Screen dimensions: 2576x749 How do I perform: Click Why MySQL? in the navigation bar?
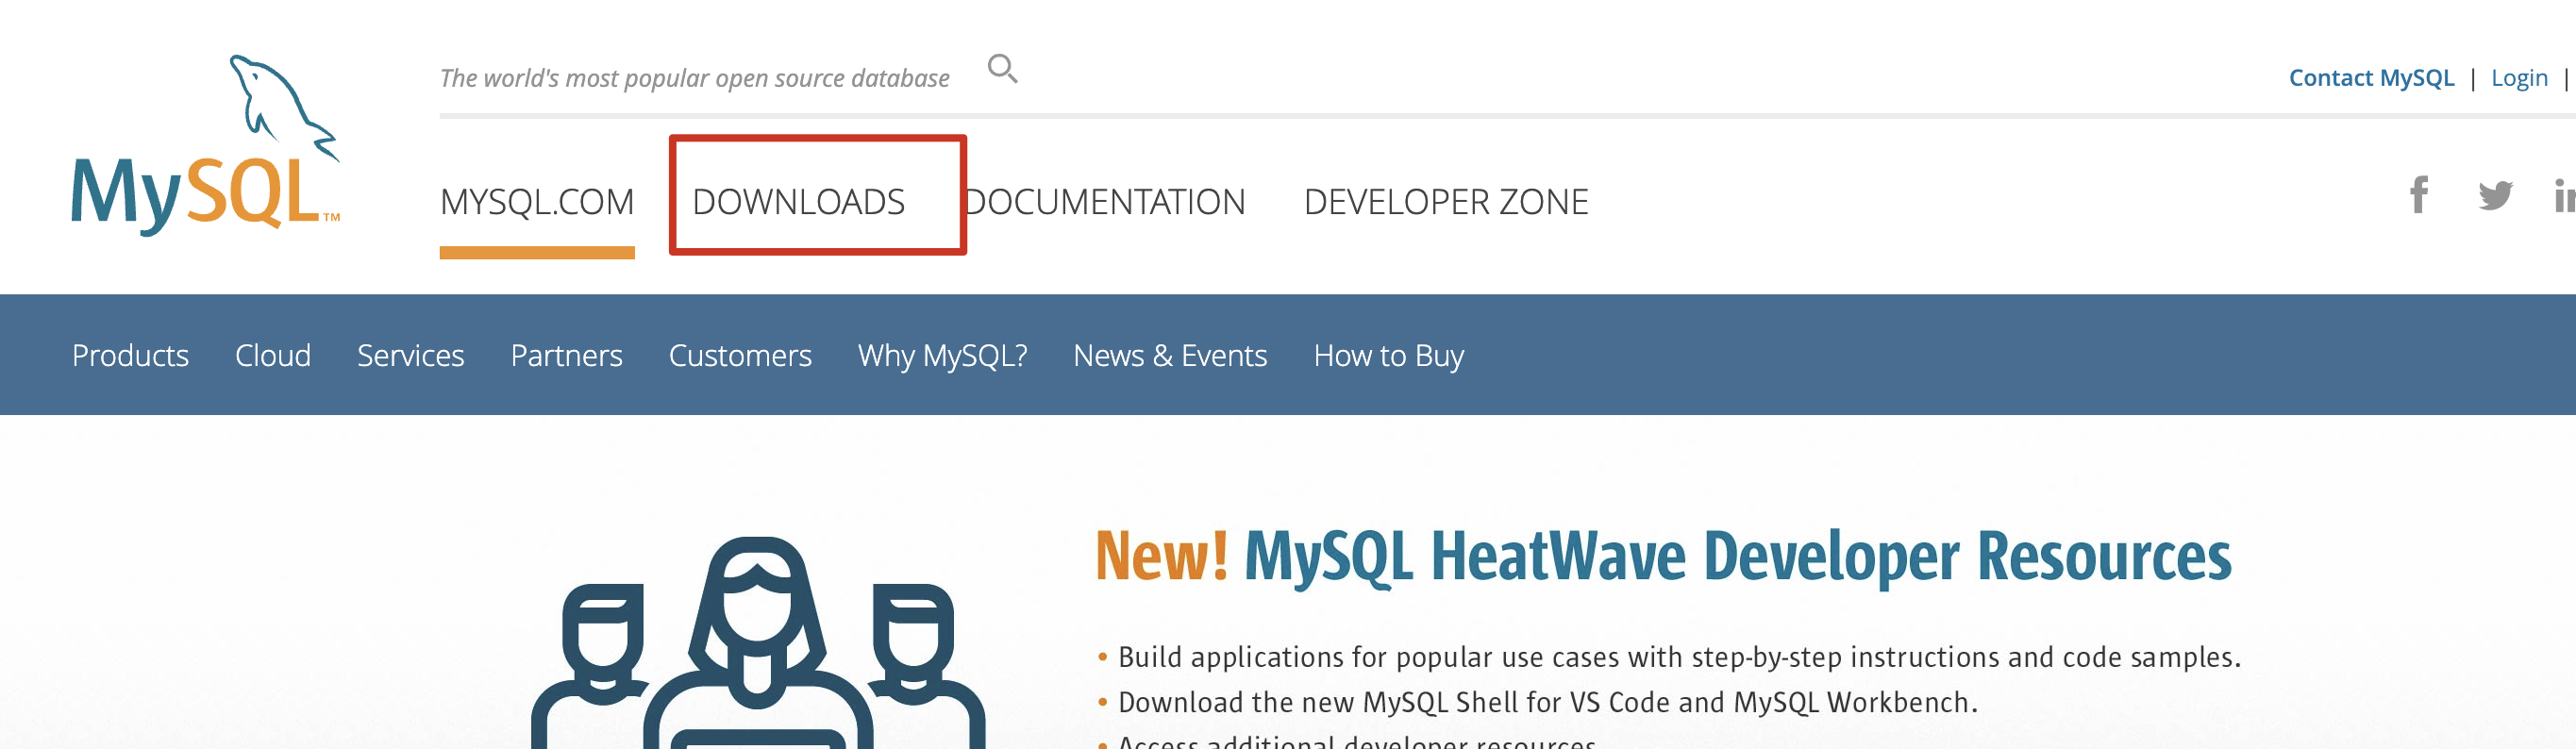pyautogui.click(x=942, y=355)
